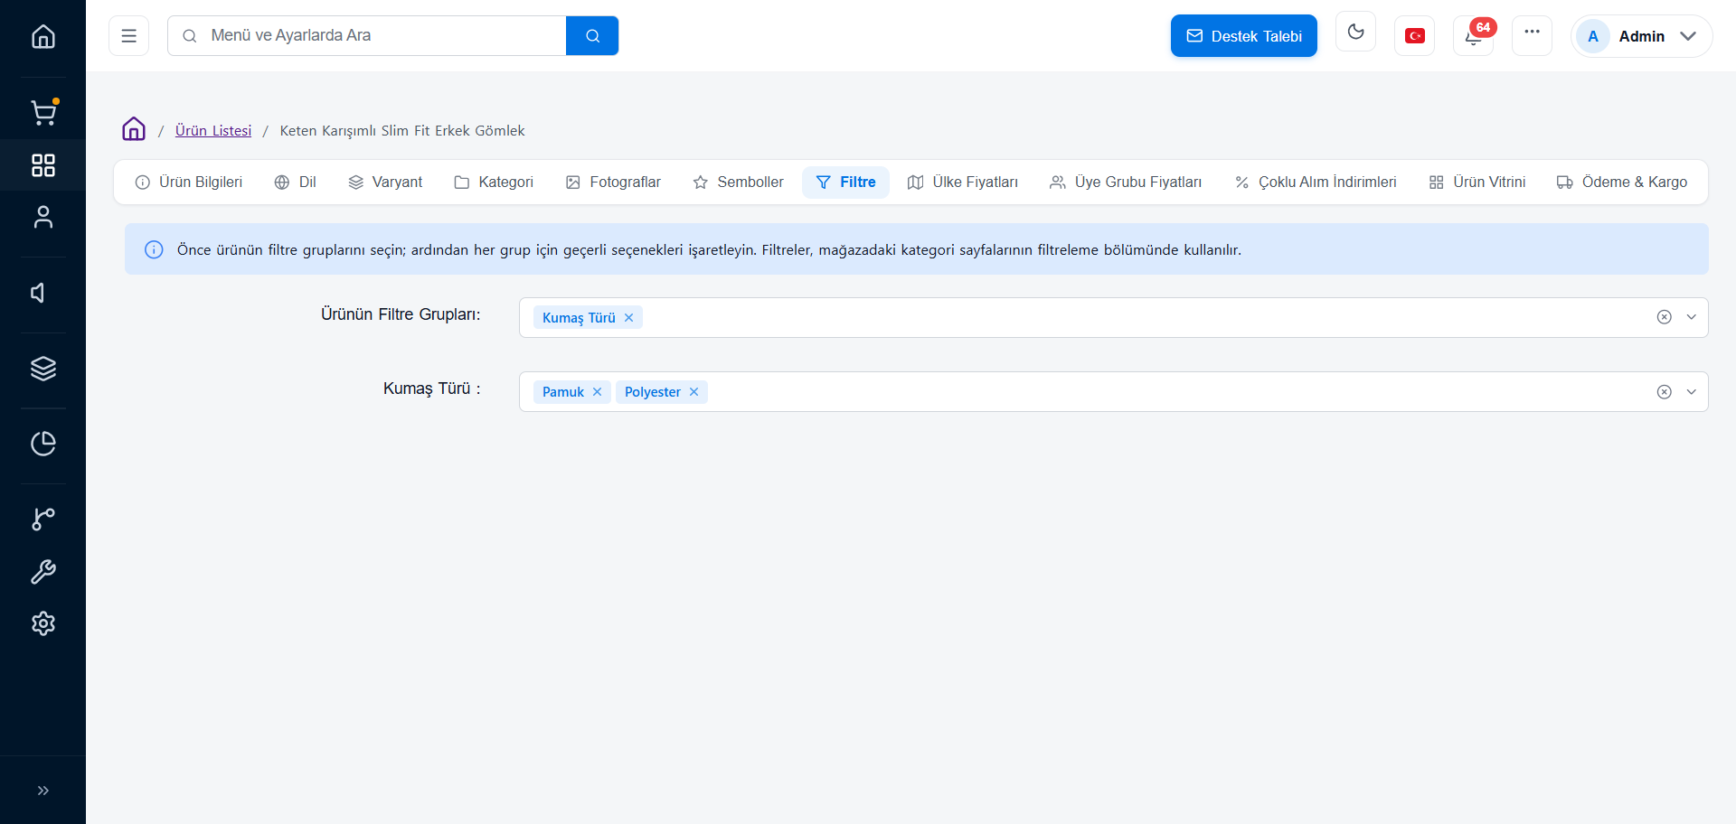This screenshot has width=1736, height=824.
Task: Remove the Pamuk tag
Action: click(597, 392)
